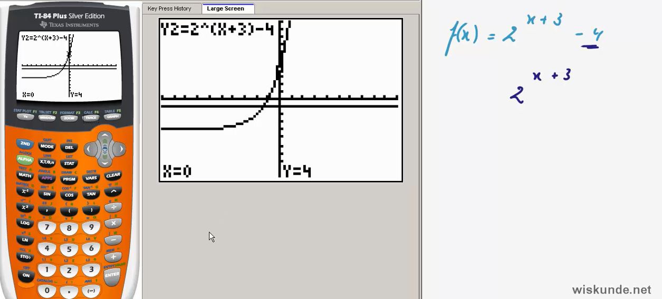Viewport: 662px width, 299px height.
Task: Click the multiplication key
Action: point(113,223)
